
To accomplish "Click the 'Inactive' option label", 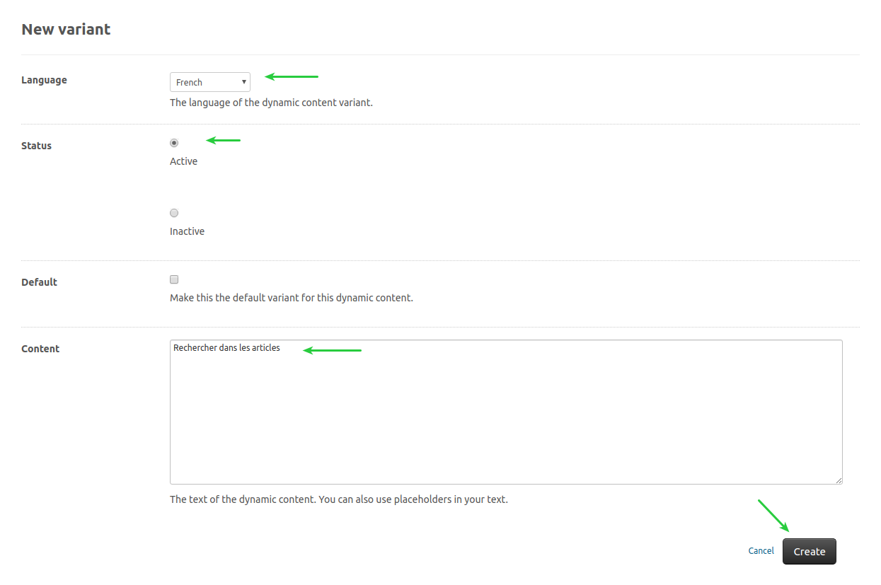I will [187, 231].
